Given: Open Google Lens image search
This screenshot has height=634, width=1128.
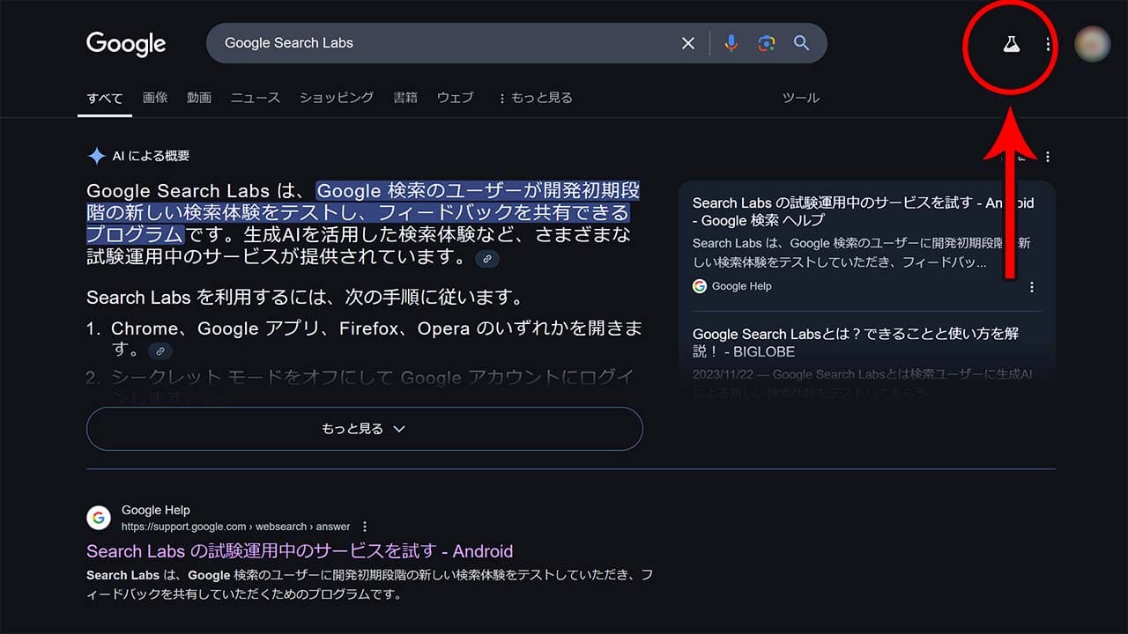Looking at the screenshot, I should pos(766,43).
